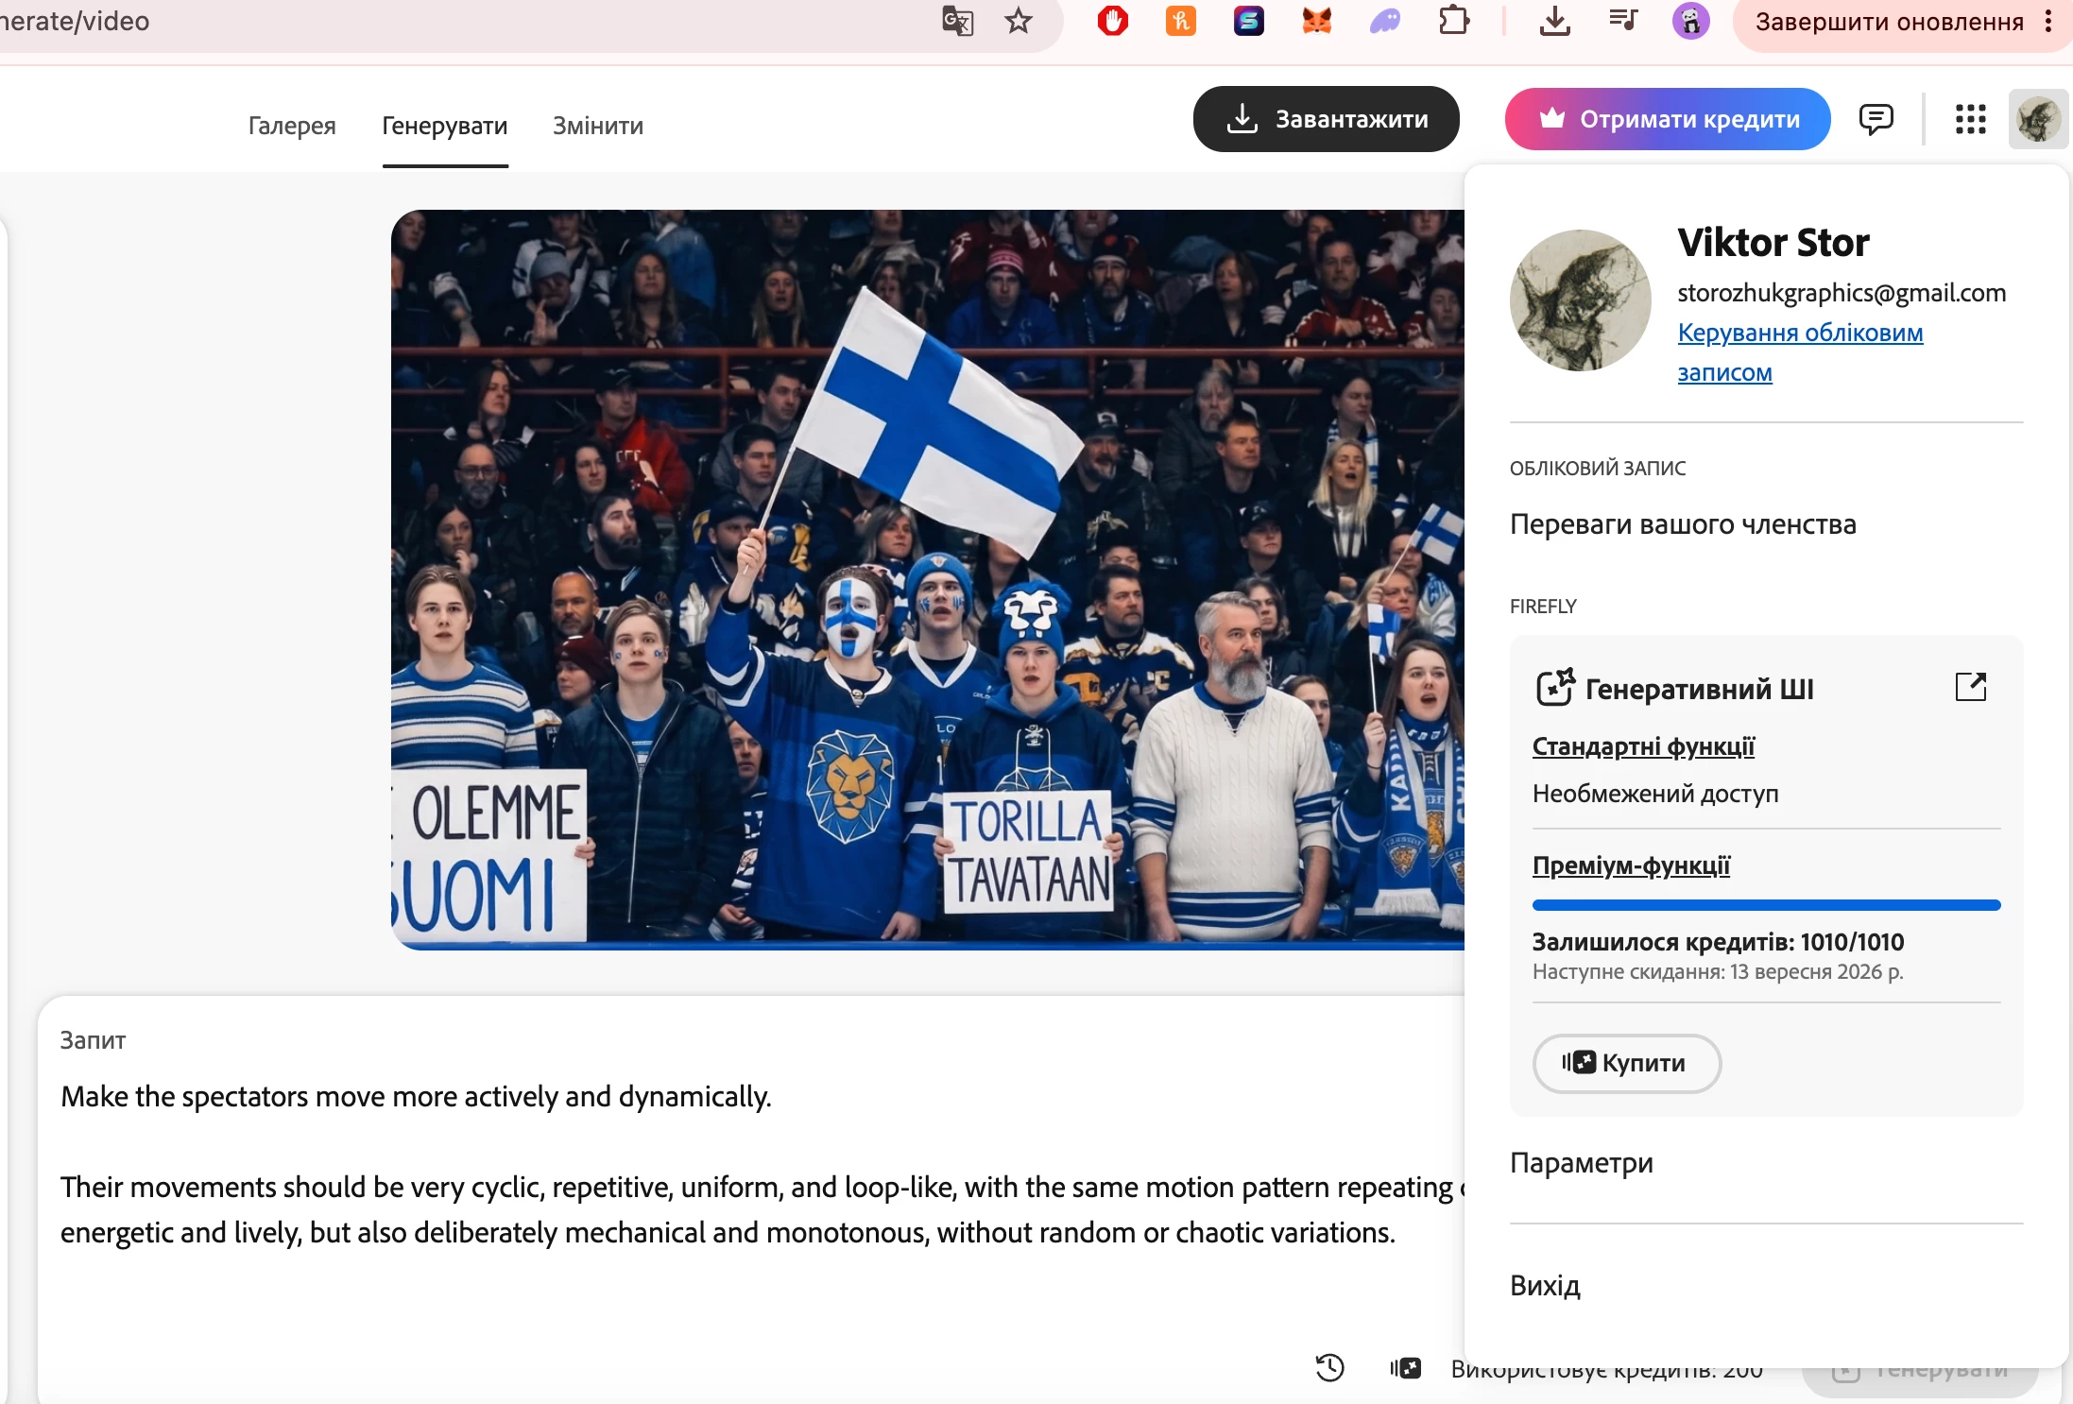Open the prompt history clock icon
The height and width of the screenshot is (1404, 2073).
(x=1329, y=1367)
